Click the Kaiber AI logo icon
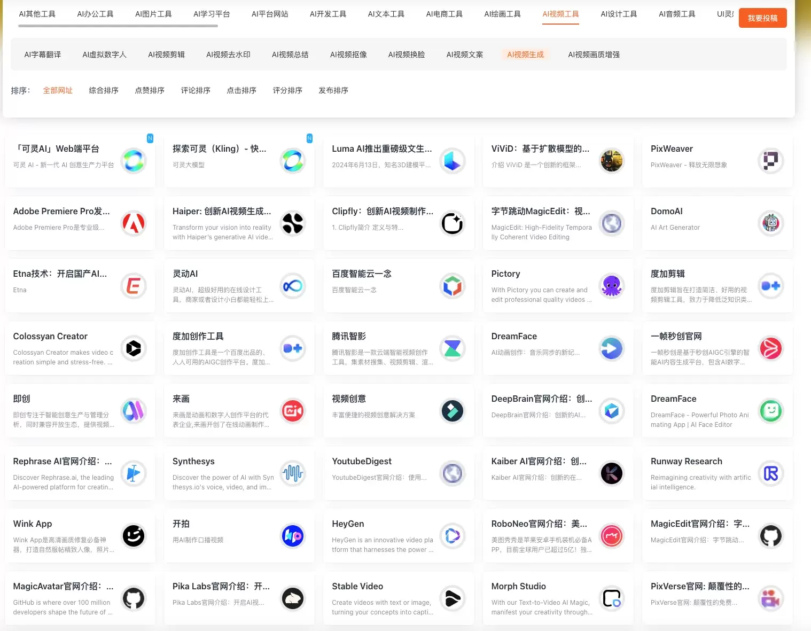 612,473
